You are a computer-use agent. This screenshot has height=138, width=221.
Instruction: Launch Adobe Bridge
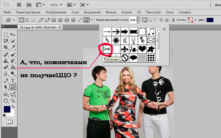click(x=19, y=5)
